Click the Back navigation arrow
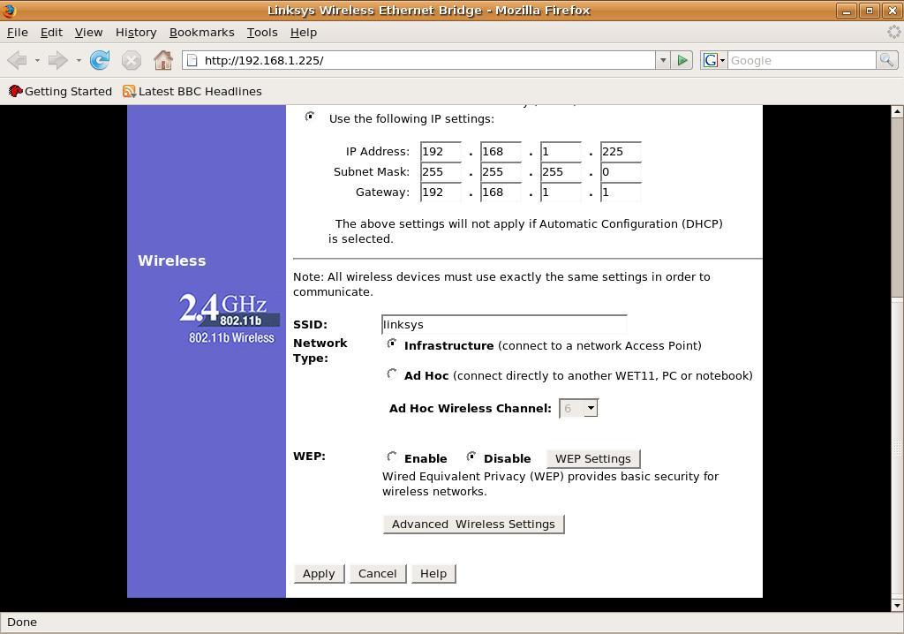The height and width of the screenshot is (634, 904). tap(17, 60)
